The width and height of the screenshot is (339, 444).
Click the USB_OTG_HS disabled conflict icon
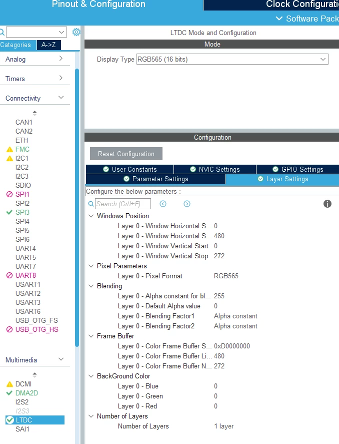[x=9, y=329]
